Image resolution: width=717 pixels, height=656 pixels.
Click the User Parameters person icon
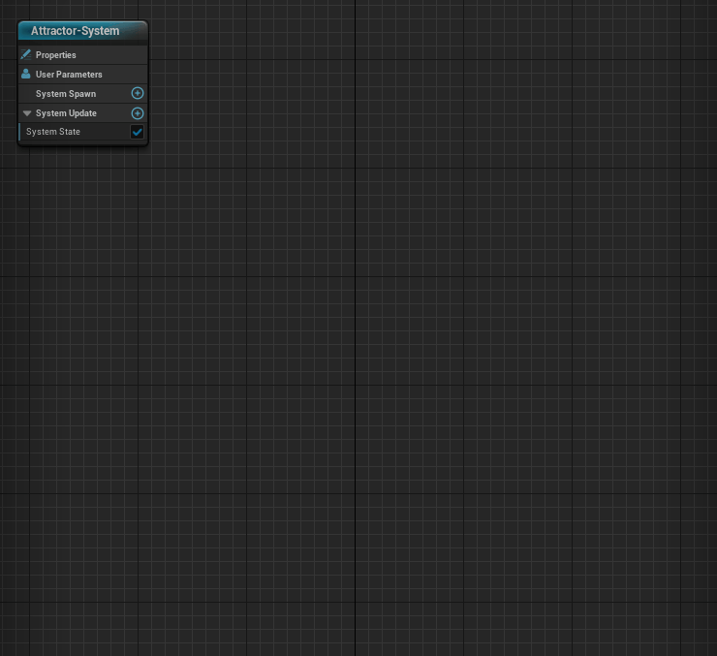point(26,74)
